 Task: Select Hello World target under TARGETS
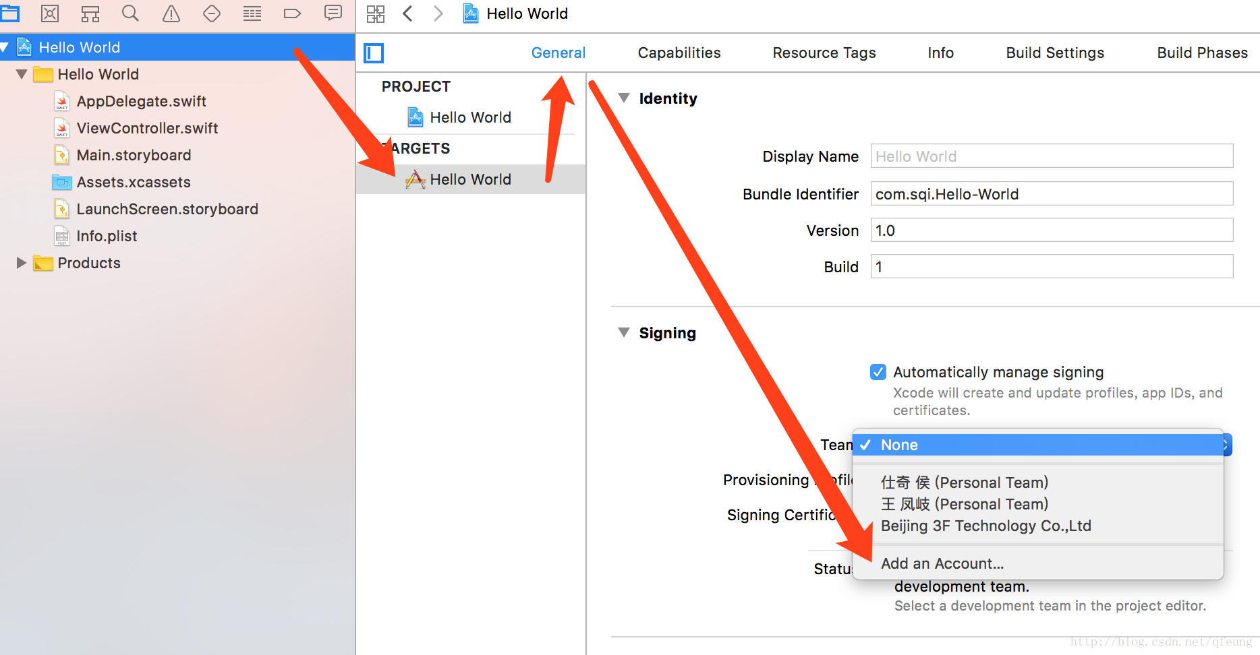[x=471, y=179]
